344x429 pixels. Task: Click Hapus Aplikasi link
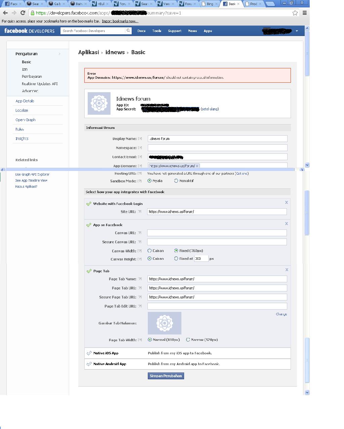point(26,186)
